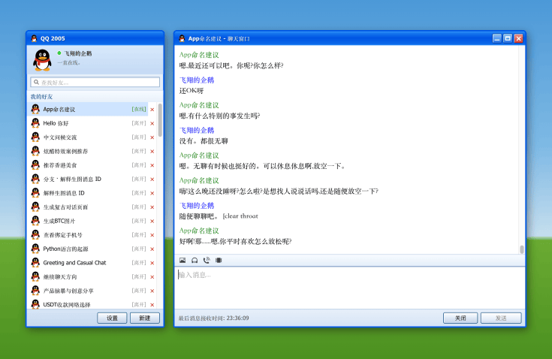552x359 pixels.
Task: Delete USDT收款网络选择 via its red X
Action: click(152, 305)
